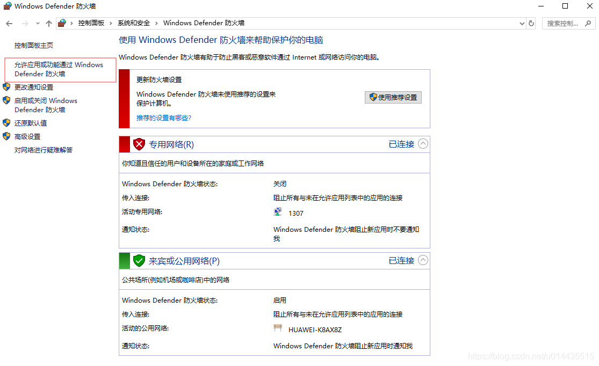Click the Windows Defender firewall title bar icon
The image size is (599, 366).
point(8,6)
